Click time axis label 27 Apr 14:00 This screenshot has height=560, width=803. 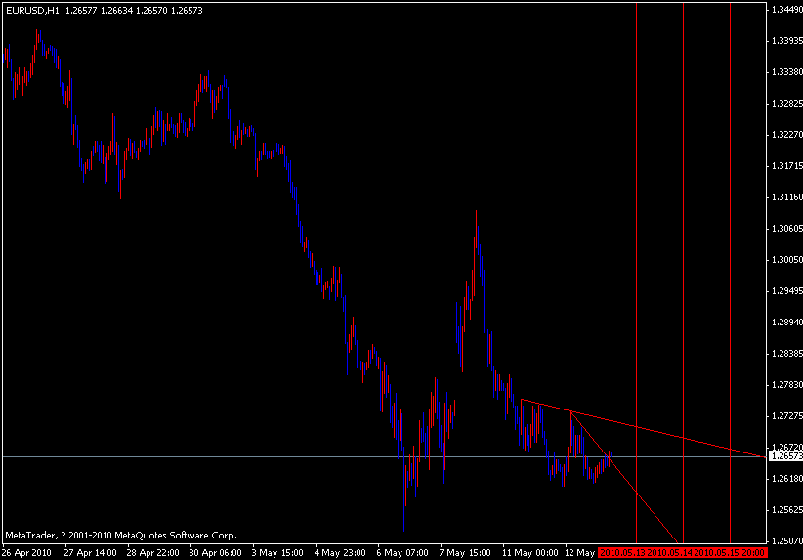point(90,553)
